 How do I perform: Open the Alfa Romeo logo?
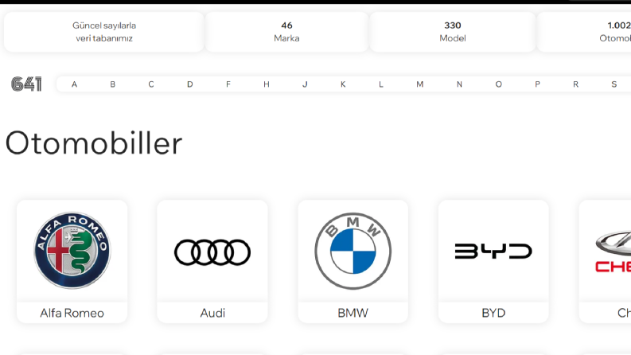pyautogui.click(x=72, y=251)
